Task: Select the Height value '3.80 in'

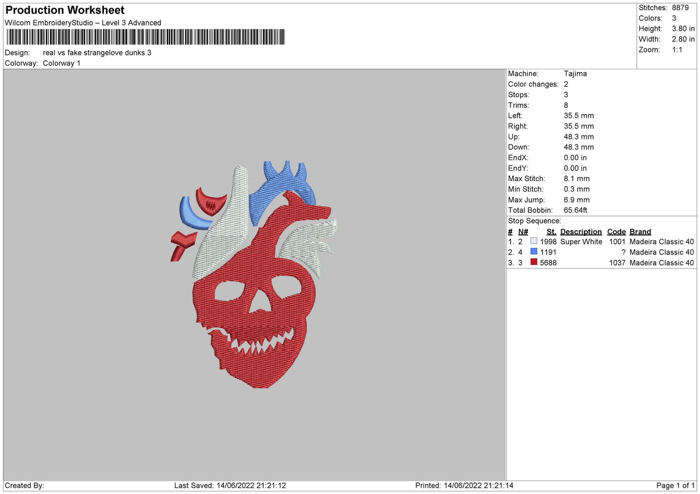Action: click(x=683, y=29)
